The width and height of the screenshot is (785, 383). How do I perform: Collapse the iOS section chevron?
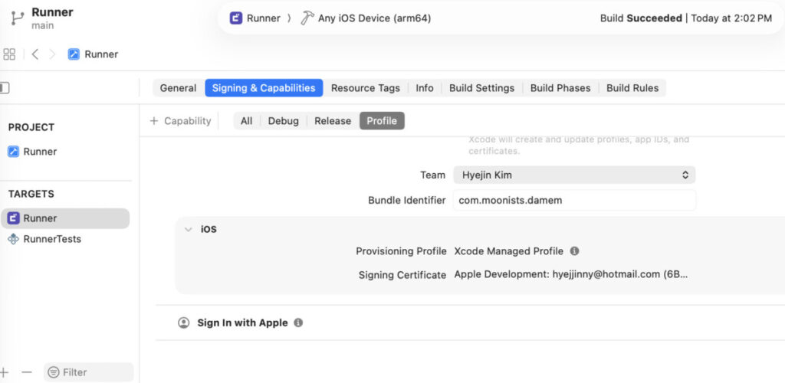pos(189,230)
